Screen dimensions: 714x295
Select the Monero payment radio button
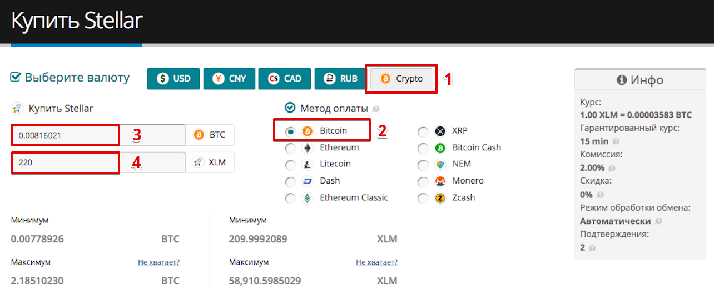click(423, 181)
